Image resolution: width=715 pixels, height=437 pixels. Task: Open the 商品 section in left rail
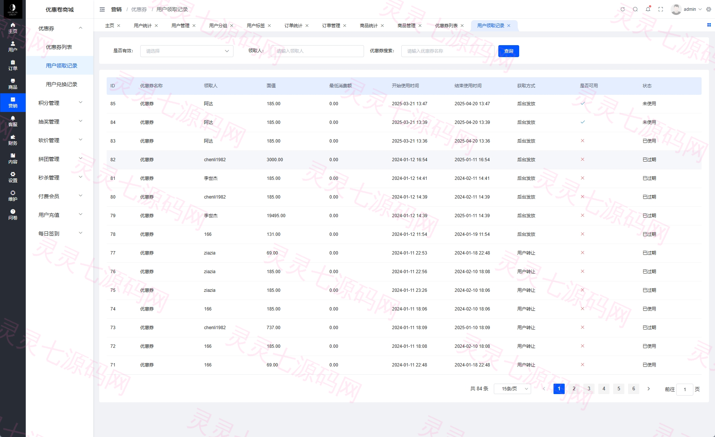click(x=13, y=84)
